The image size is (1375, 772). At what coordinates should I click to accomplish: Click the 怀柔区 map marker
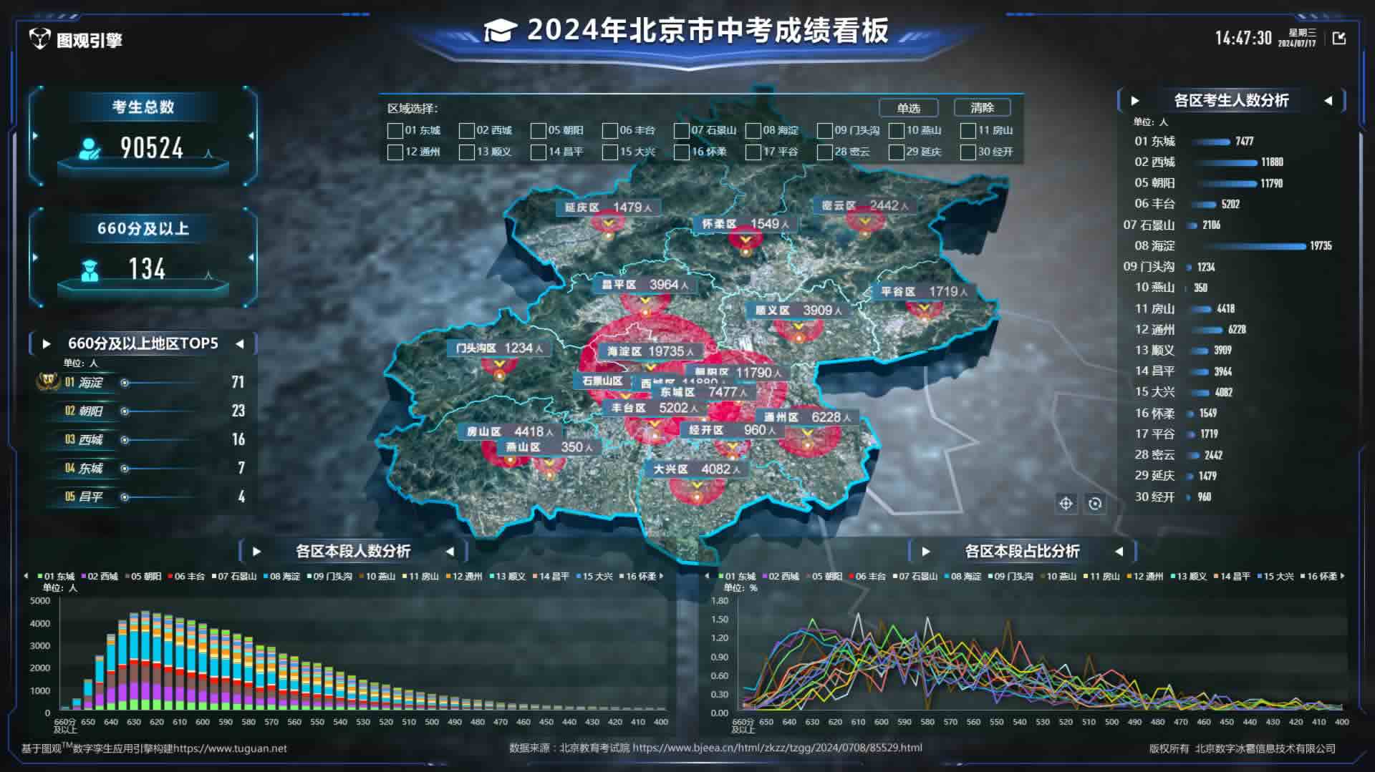(745, 224)
